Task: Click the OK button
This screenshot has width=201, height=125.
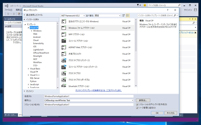Action: (157, 113)
